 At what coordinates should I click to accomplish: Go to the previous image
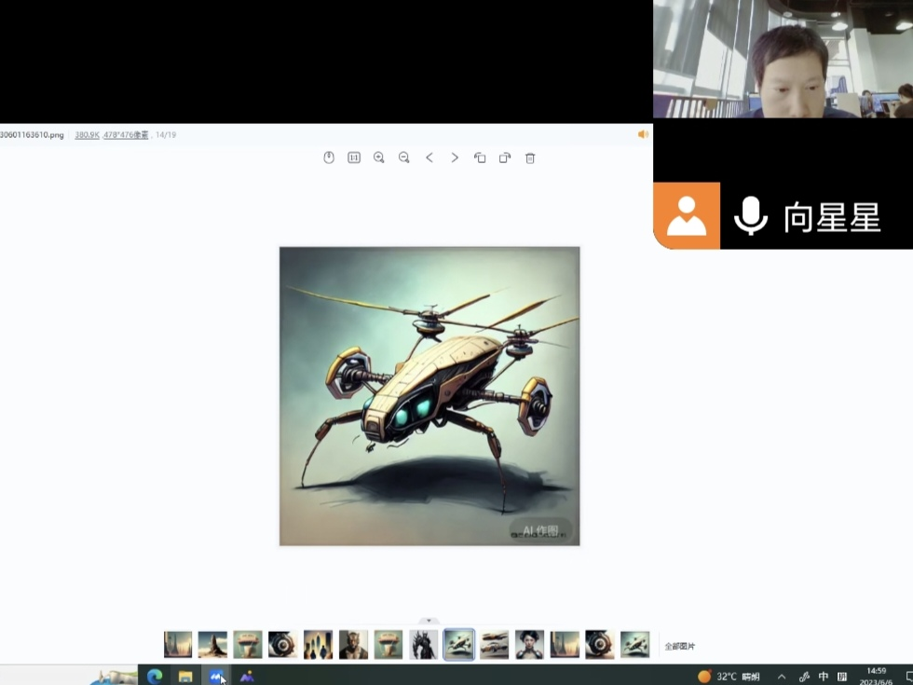click(x=429, y=158)
